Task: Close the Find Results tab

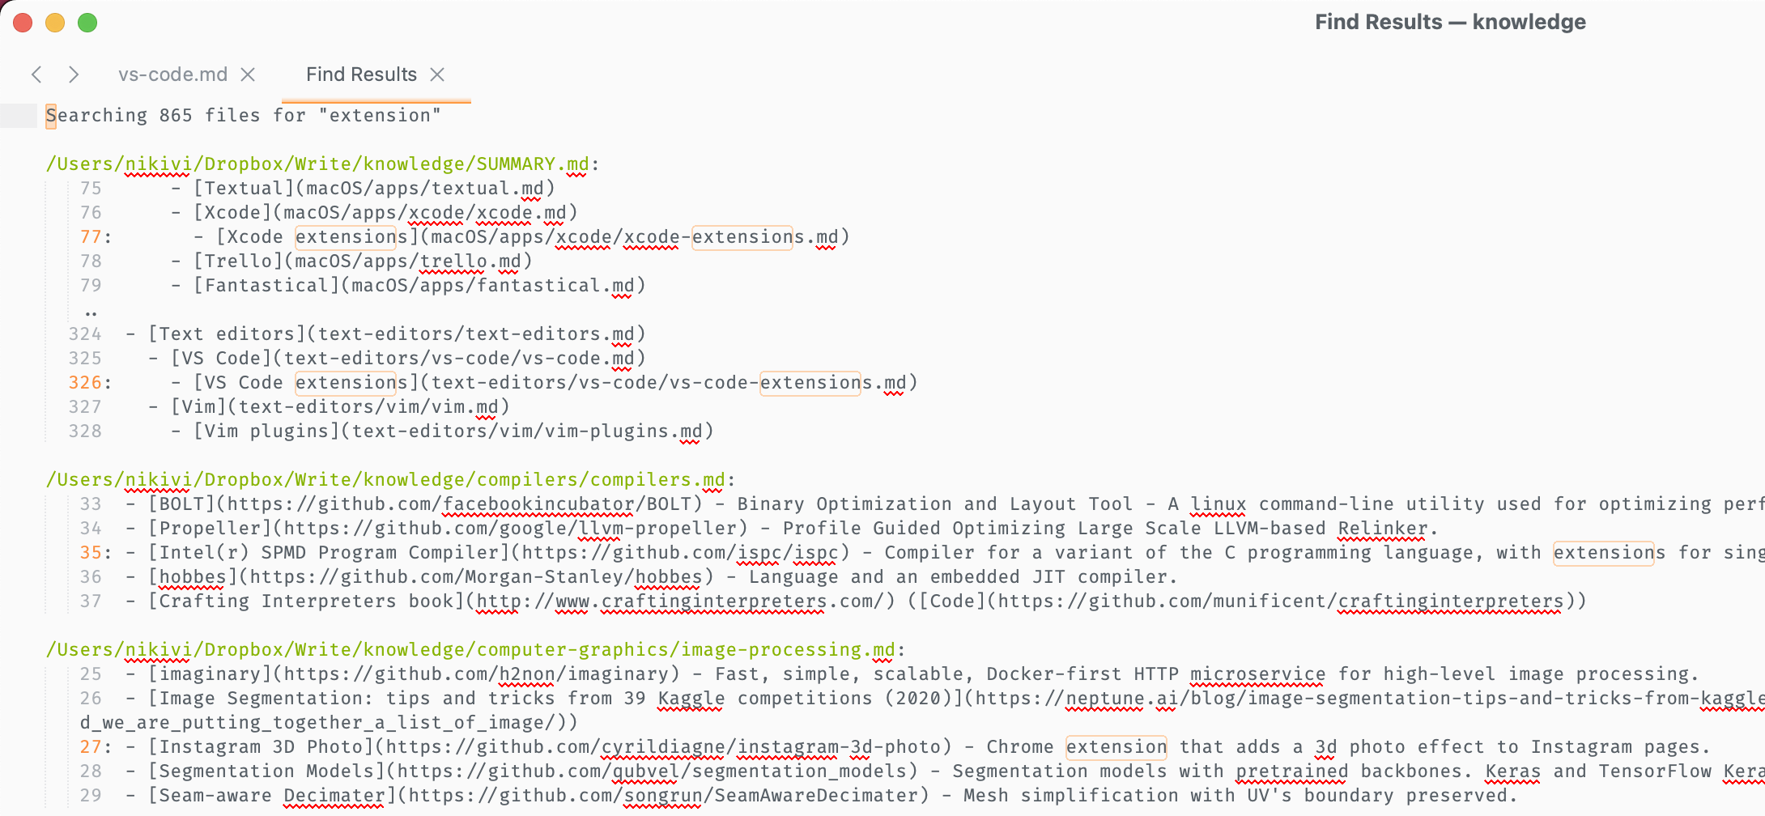Action: 437,74
